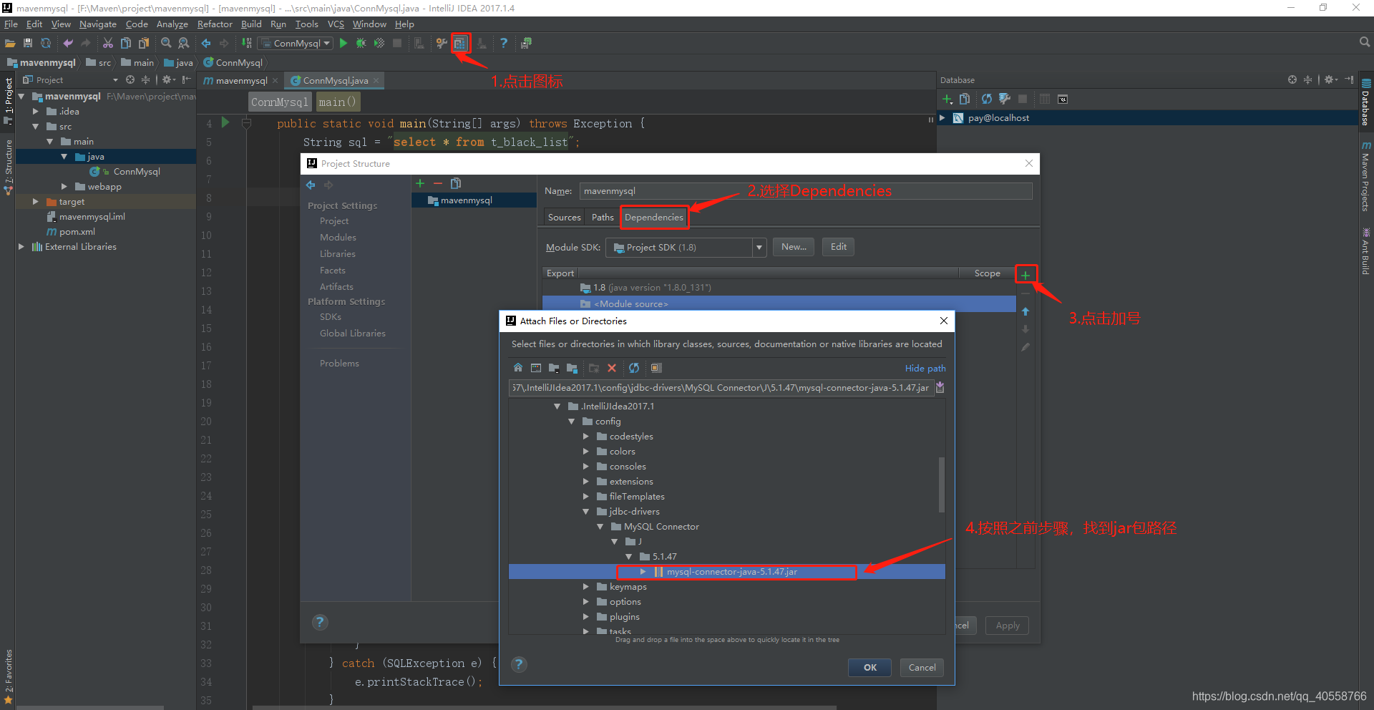This screenshot has width=1374, height=710.
Task: Click the file path input field
Action: click(721, 388)
